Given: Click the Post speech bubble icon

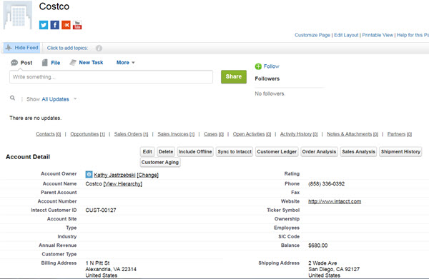Looking at the screenshot, I should (14, 63).
